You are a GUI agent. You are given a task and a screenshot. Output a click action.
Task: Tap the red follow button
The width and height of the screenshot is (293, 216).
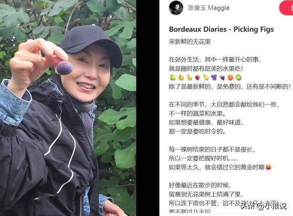[286, 8]
